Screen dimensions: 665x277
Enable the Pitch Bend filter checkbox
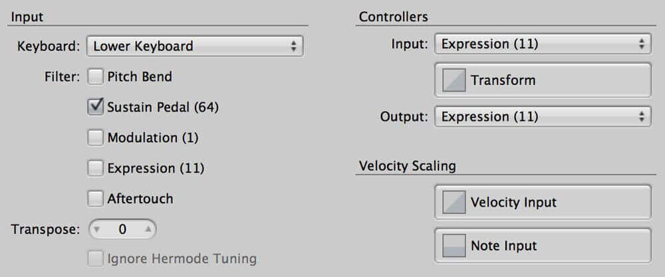[95, 77]
